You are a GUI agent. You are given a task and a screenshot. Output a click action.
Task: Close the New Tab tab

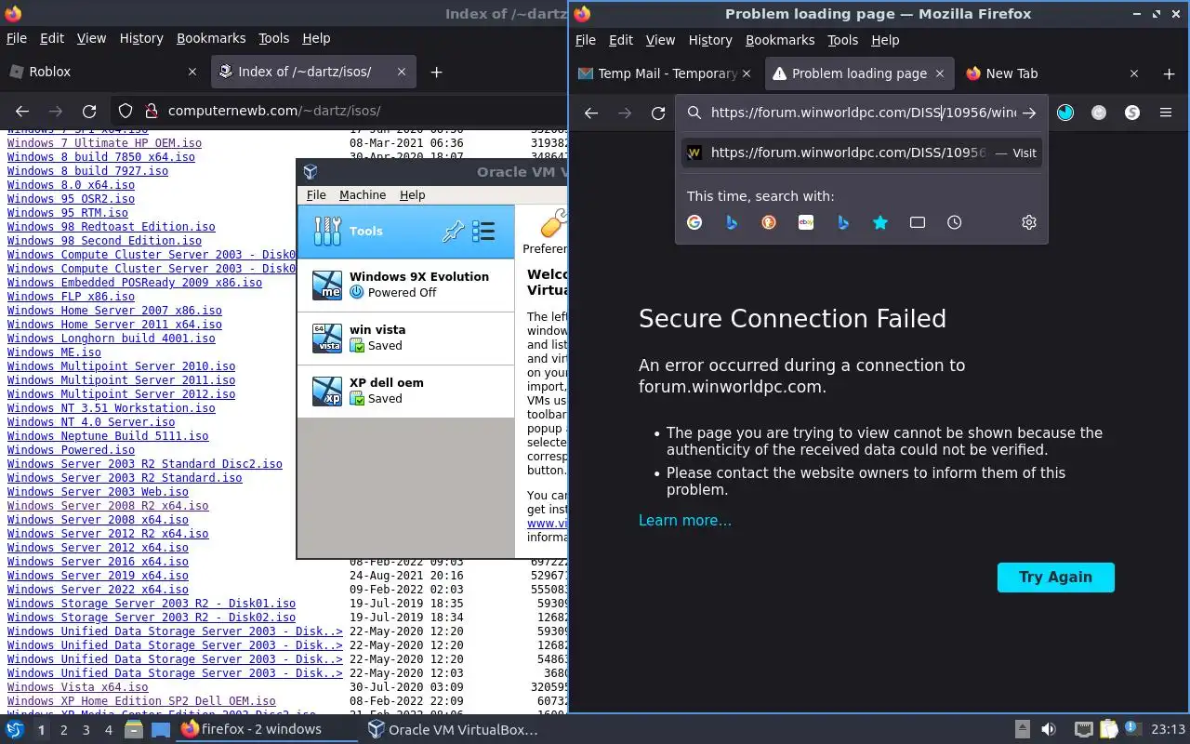click(1133, 73)
